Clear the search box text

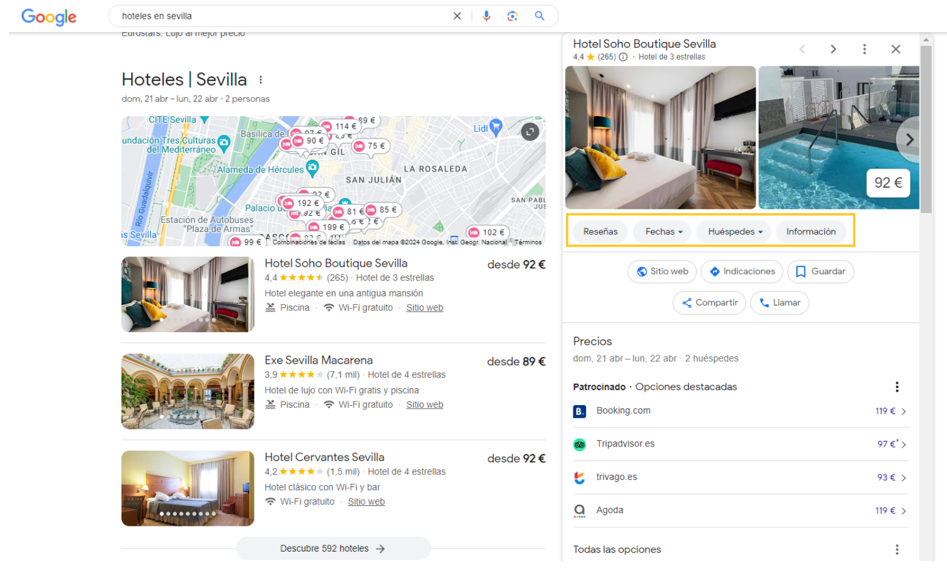[x=457, y=16]
